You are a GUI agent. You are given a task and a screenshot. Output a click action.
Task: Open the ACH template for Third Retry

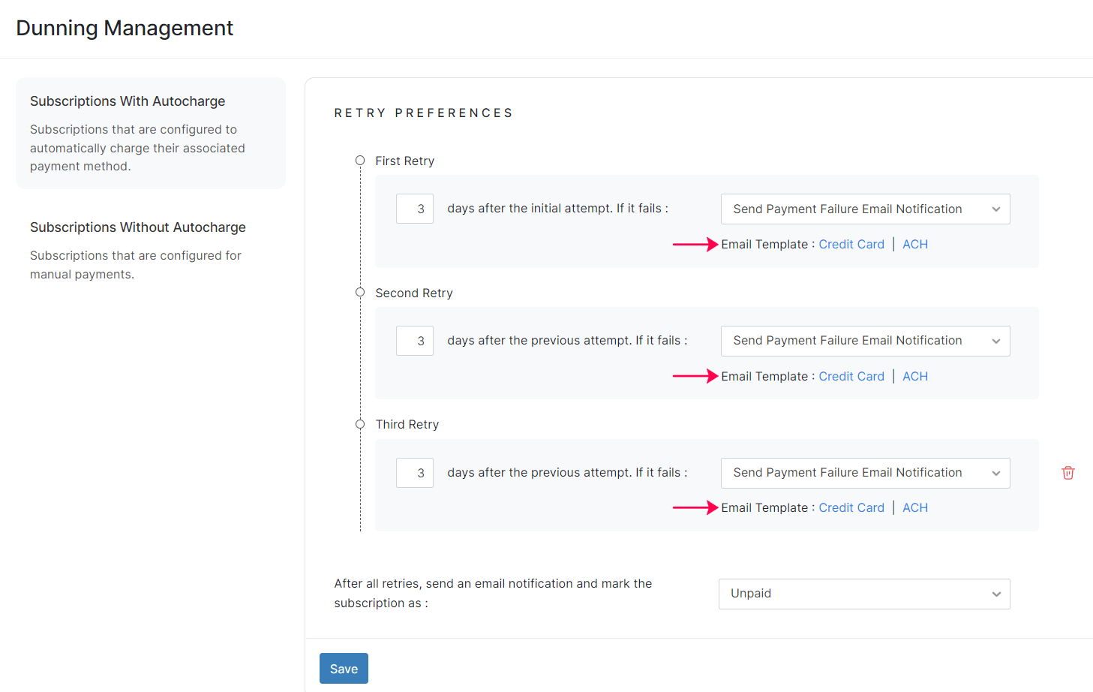[914, 507]
